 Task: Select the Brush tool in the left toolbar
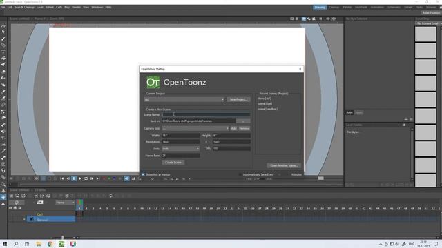pos(3,39)
